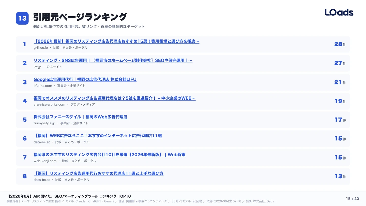Click the web-kanji.com domain text

45,161
